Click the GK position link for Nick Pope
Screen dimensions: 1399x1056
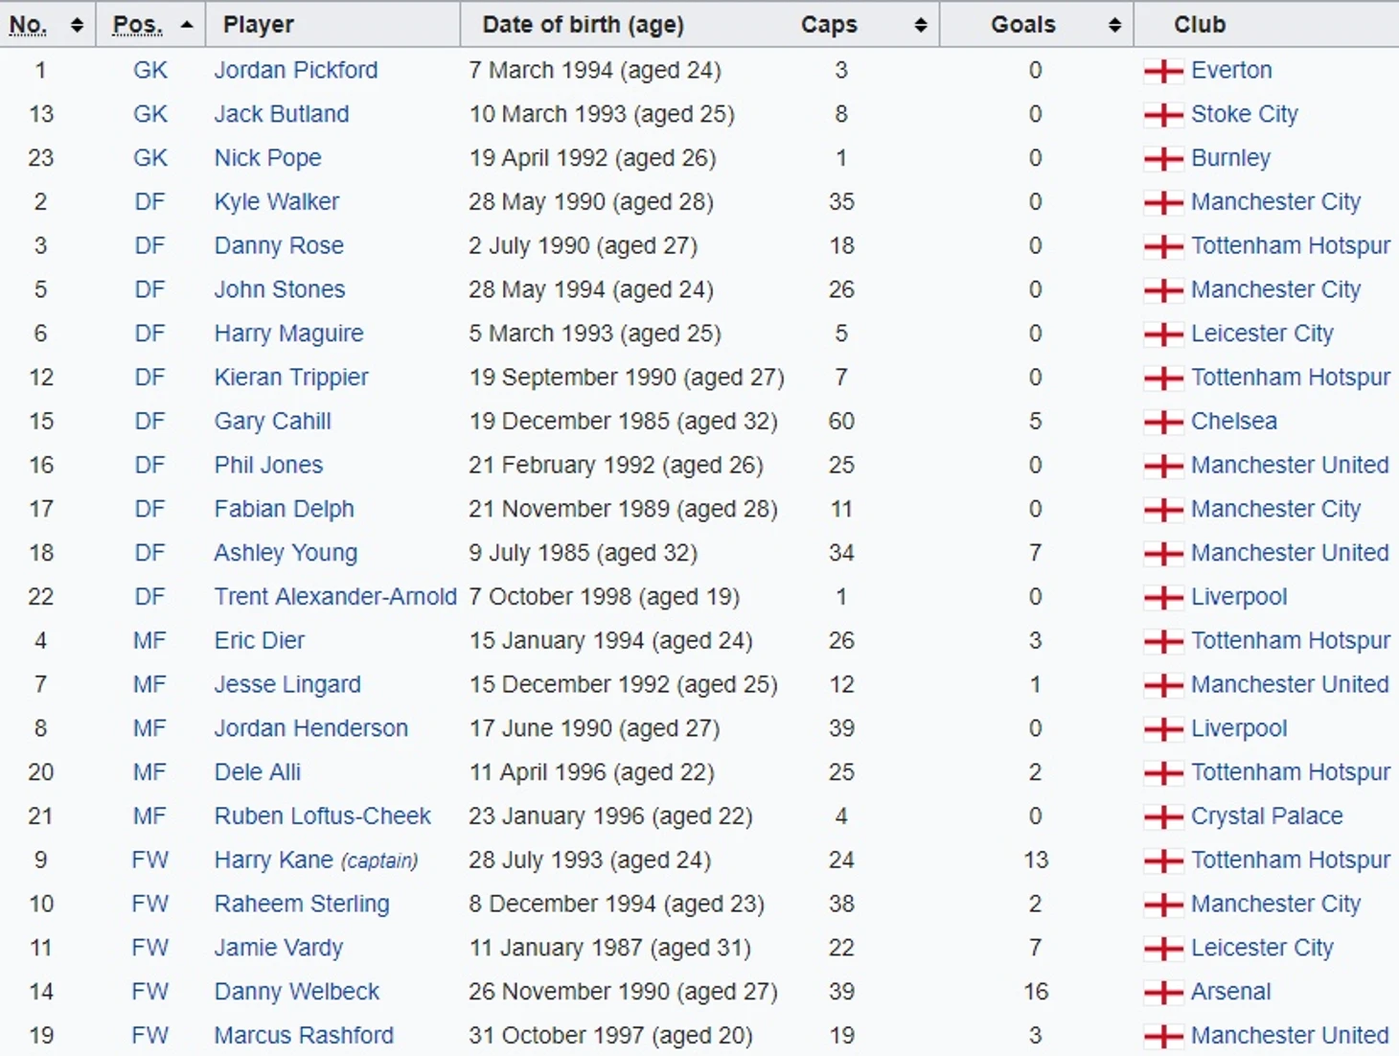[x=150, y=157]
